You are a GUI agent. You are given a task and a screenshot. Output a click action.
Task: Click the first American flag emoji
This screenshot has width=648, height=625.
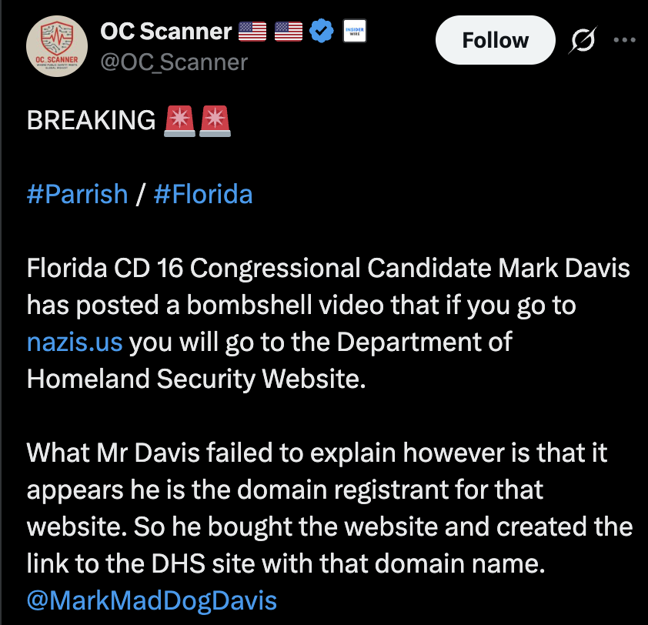click(x=252, y=30)
